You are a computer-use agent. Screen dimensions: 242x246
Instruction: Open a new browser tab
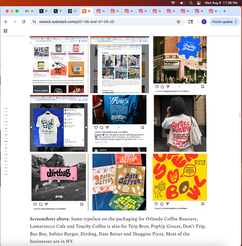point(225,11)
